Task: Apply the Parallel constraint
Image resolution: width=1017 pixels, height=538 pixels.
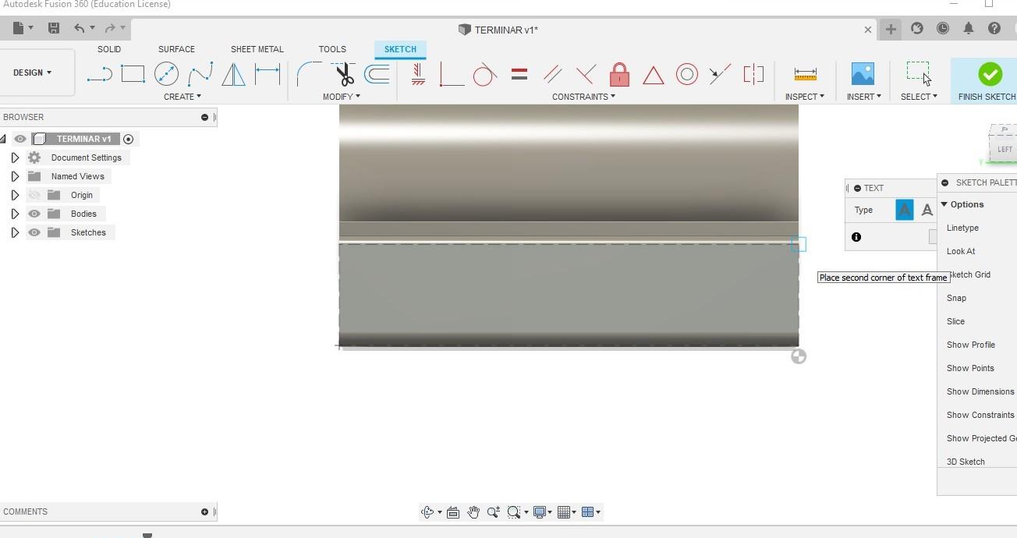Action: [x=553, y=74]
